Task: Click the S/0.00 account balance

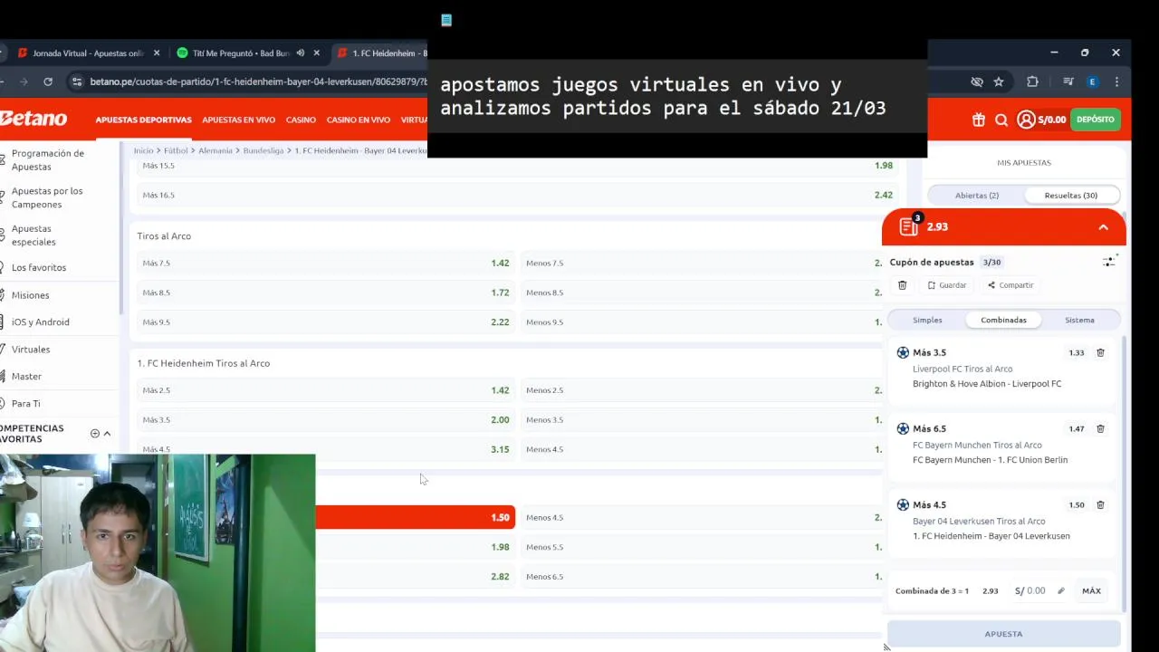Action: pos(1052,120)
